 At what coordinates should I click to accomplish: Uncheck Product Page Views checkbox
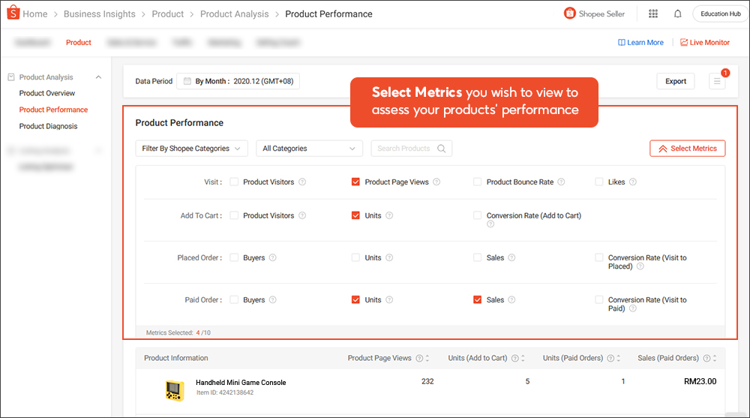click(x=355, y=182)
